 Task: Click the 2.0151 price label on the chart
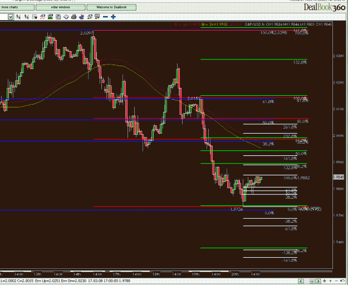194,99
